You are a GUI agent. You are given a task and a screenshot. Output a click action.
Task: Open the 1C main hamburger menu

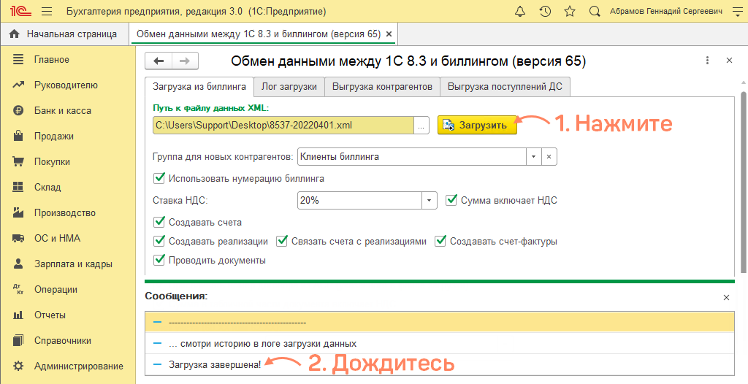(x=47, y=11)
